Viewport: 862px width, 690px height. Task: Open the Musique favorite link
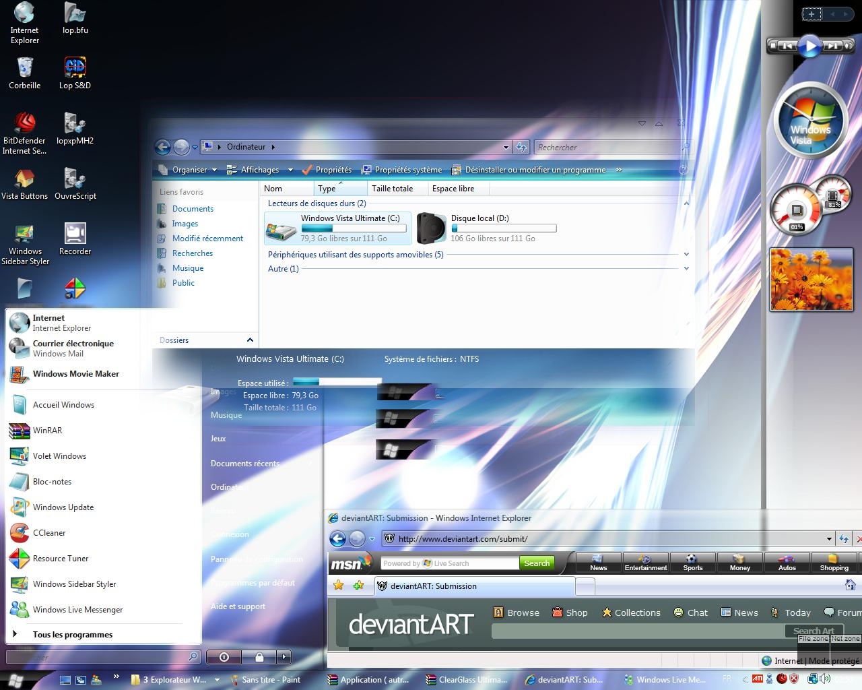188,268
